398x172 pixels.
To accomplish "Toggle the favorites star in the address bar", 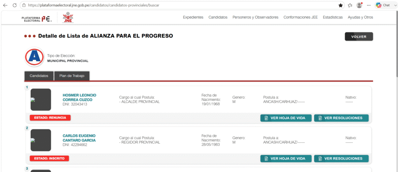I will [340, 5].
